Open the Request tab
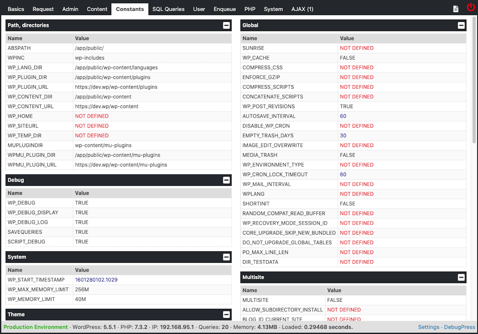The width and height of the screenshot is (478, 334). [43, 9]
